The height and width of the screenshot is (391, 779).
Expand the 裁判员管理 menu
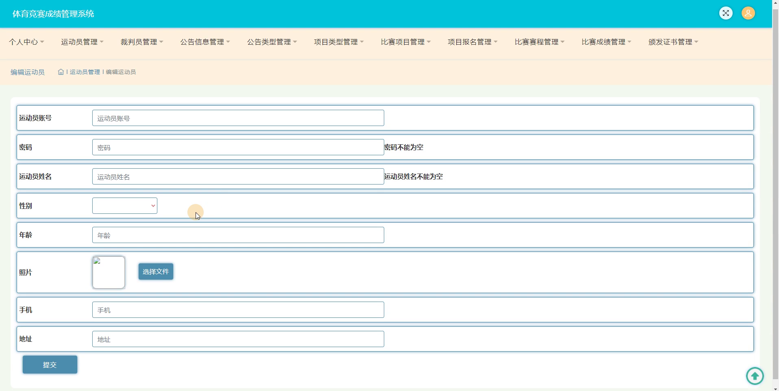click(142, 42)
